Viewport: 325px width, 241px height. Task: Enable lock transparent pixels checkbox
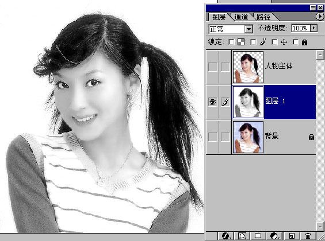(x=231, y=42)
